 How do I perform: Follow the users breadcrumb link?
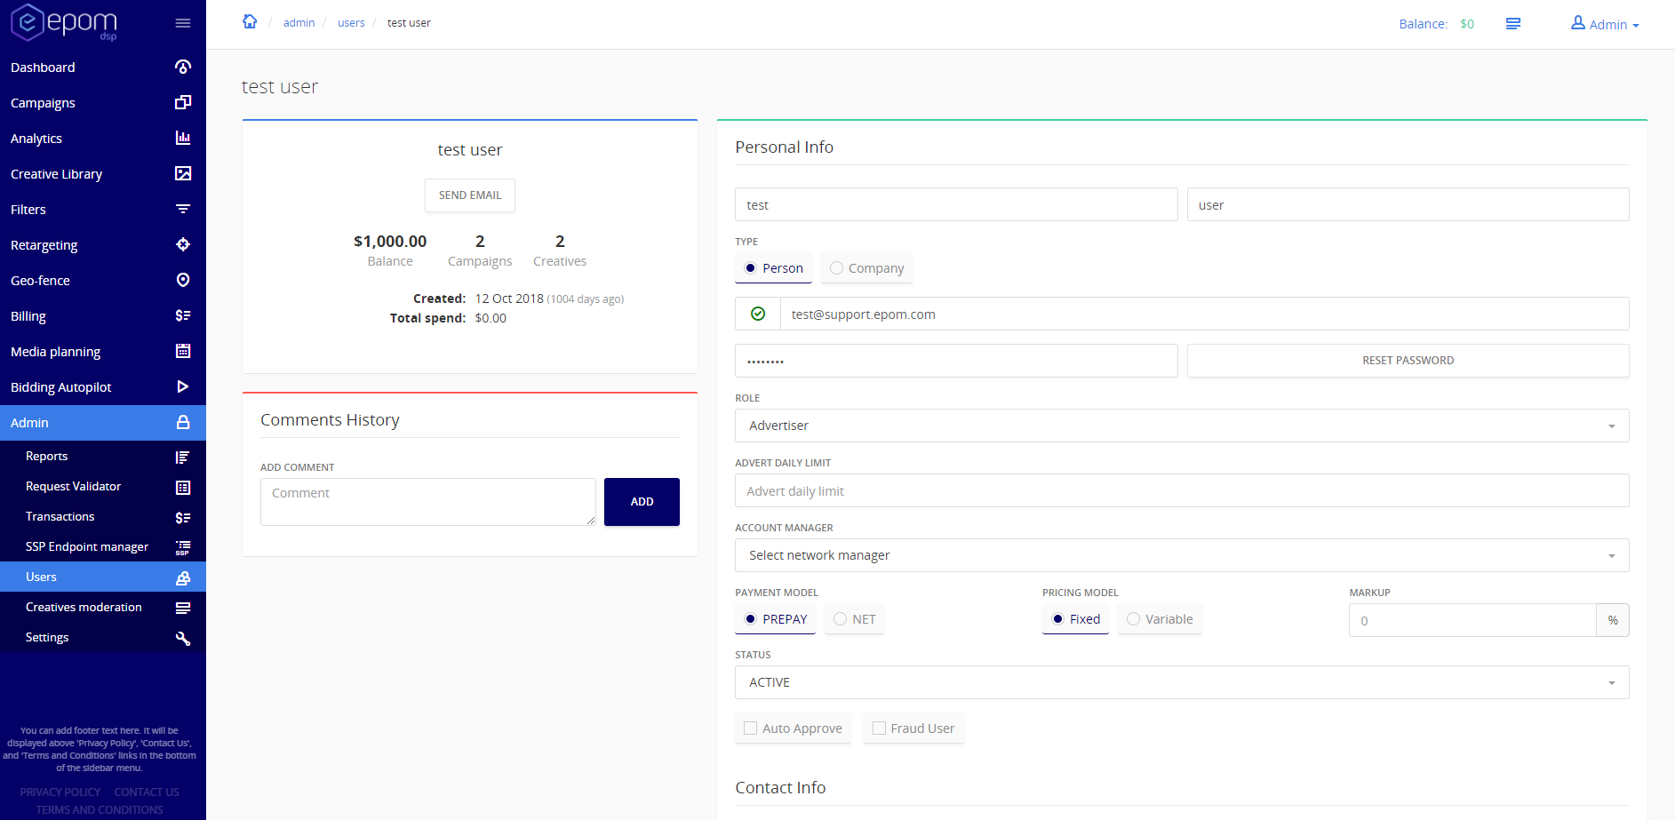tap(351, 23)
